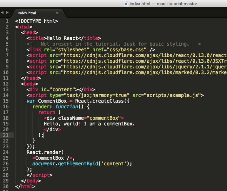The image size is (227, 191).
Task: Click the 'var' keyword
Action: [31, 101]
